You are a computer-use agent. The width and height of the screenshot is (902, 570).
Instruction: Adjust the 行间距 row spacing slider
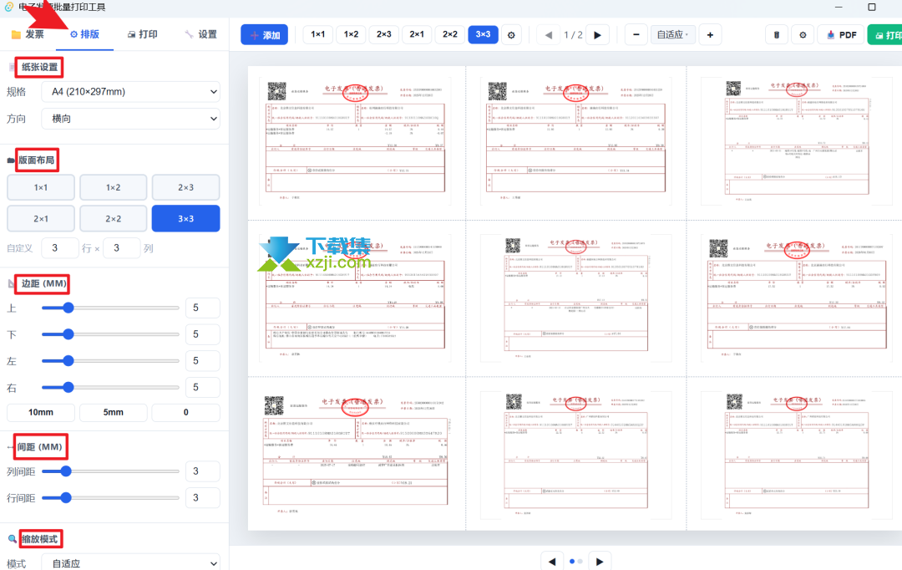click(110, 498)
